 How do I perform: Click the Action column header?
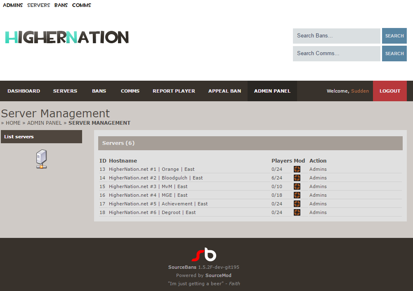click(x=318, y=161)
